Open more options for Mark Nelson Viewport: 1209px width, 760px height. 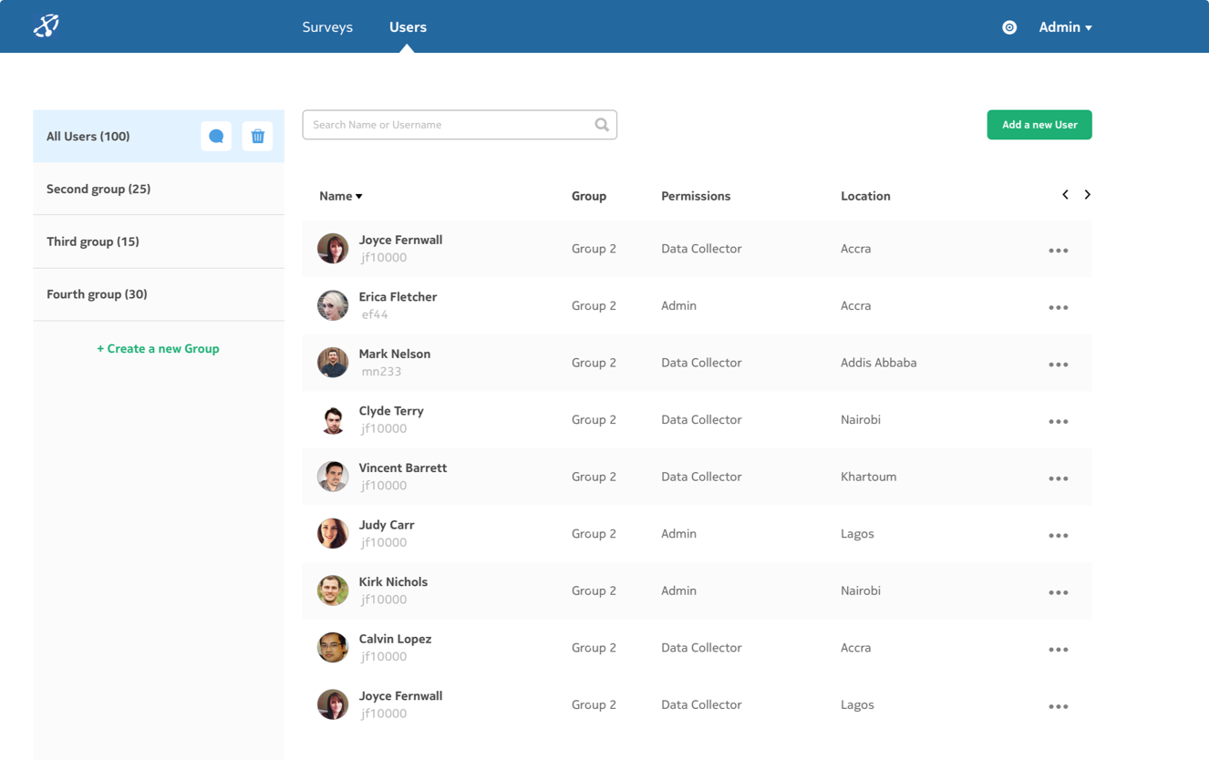tap(1058, 365)
